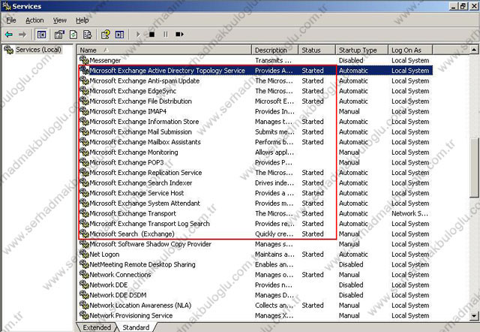The image size is (480, 332).
Task: Open the View menu
Action: pyautogui.click(x=60, y=20)
